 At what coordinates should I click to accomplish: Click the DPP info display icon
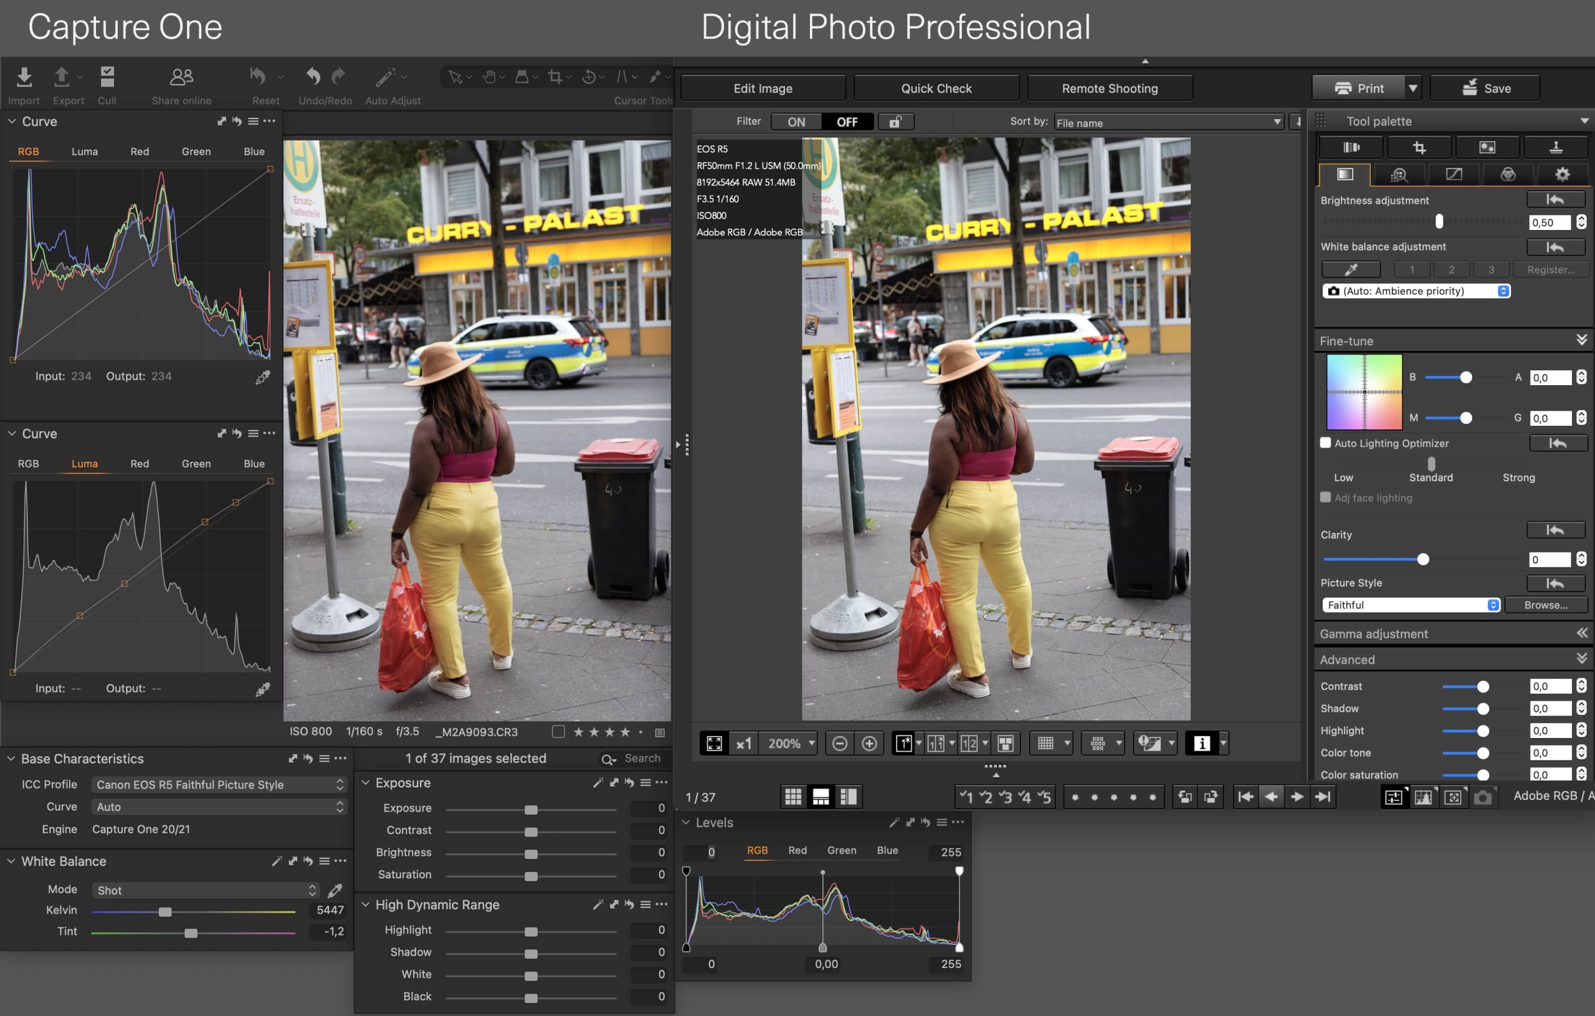1202,744
